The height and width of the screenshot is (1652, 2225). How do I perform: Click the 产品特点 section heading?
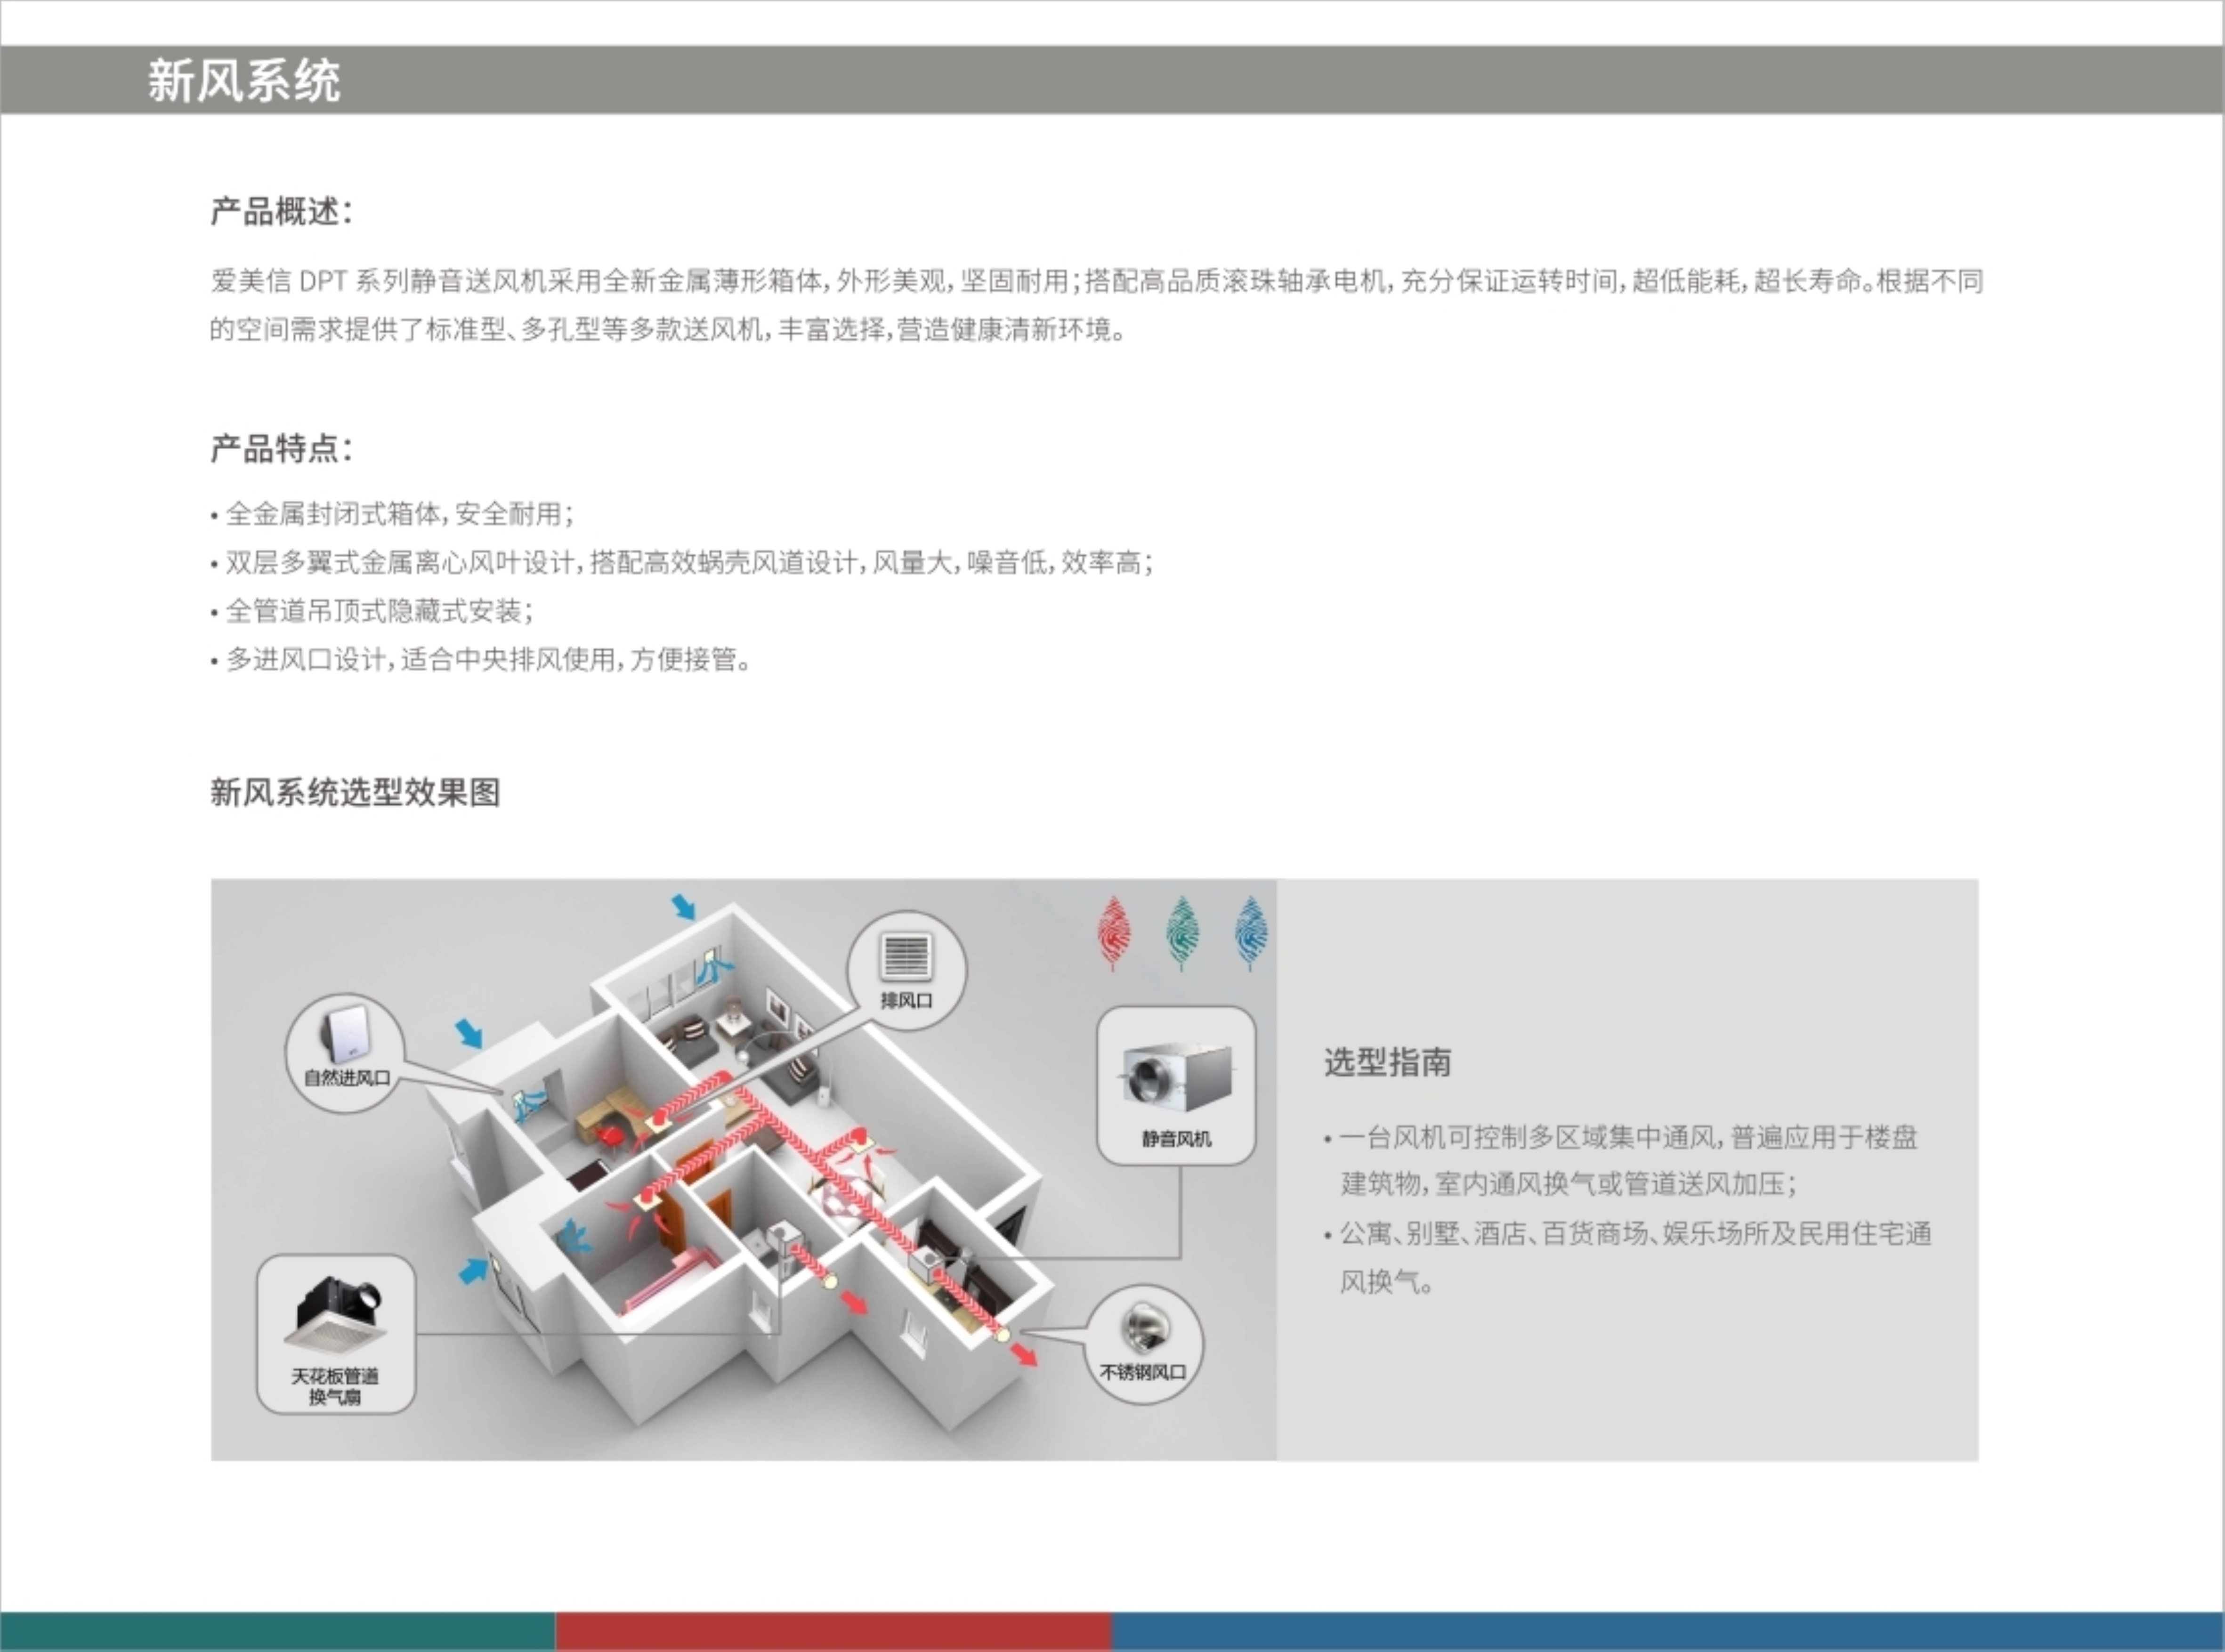coord(280,448)
